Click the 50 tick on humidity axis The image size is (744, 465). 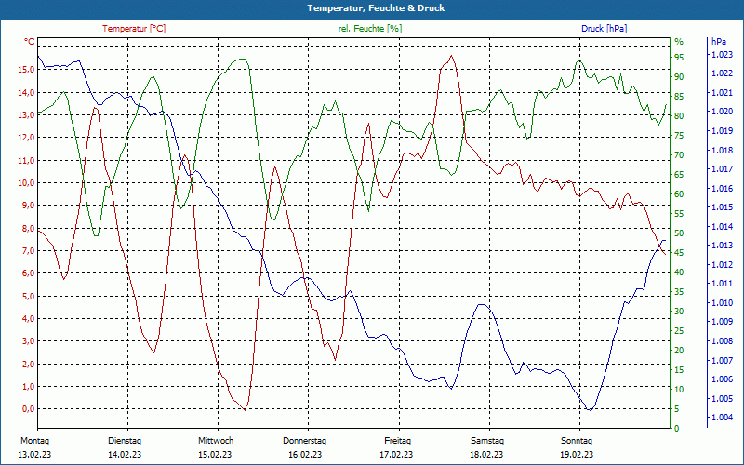[679, 233]
